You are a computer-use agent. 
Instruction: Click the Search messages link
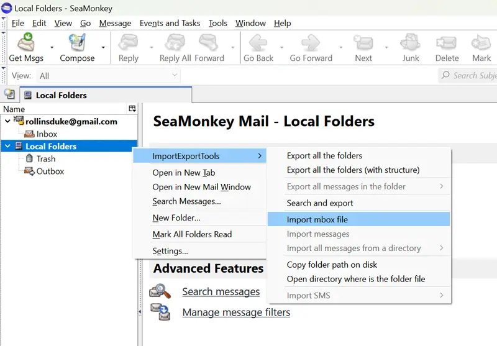(x=221, y=291)
